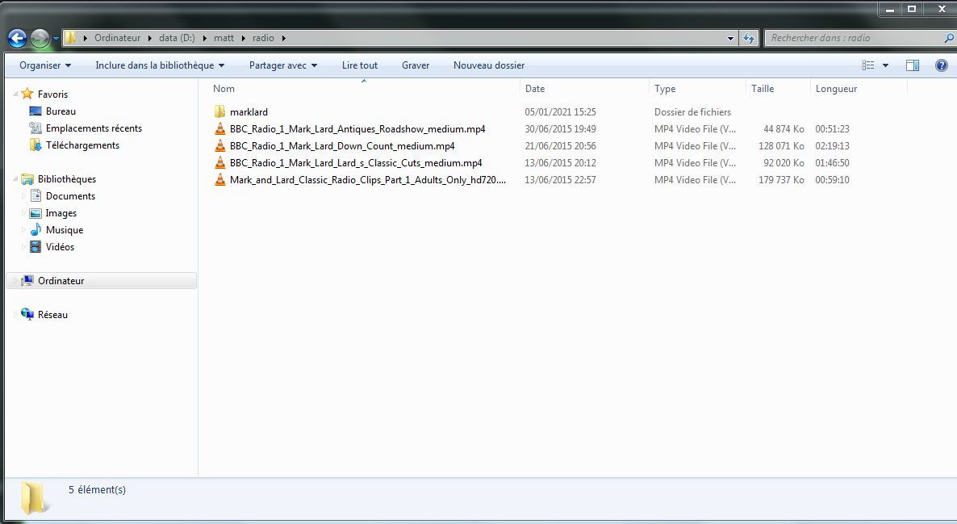Open the Organiser menu

45,65
